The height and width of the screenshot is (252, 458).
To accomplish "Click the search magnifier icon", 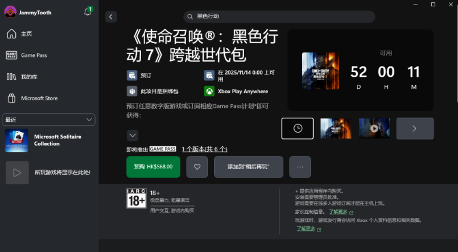I will pyautogui.click(x=190, y=16).
